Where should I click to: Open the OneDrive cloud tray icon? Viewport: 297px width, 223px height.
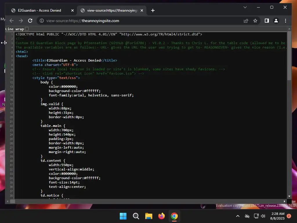[x=247, y=216]
